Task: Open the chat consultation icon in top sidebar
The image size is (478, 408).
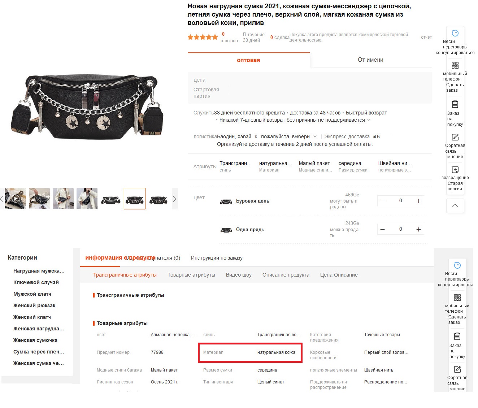Action: pos(455,33)
